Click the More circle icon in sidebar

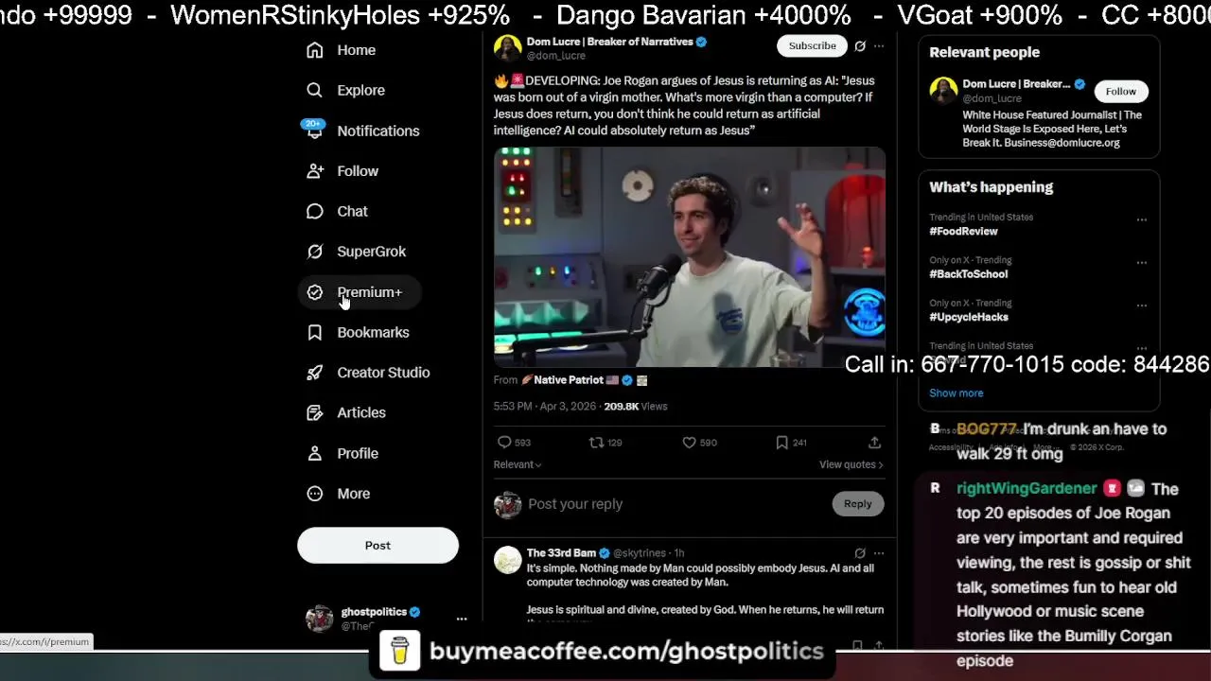315,494
